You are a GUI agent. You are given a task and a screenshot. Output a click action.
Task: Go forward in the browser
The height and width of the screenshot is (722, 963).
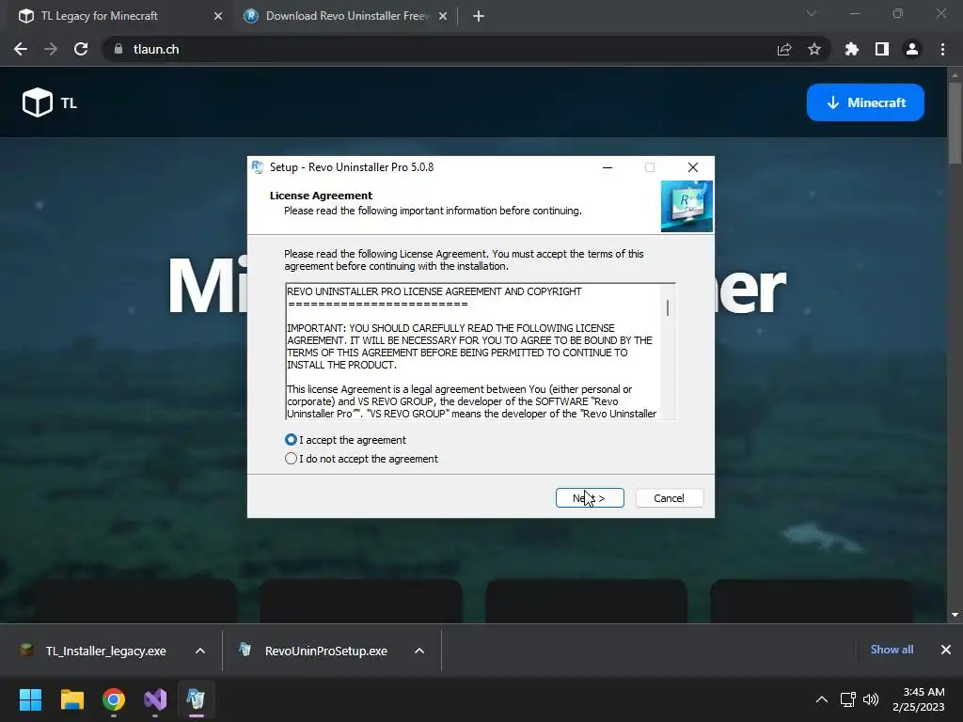click(x=51, y=49)
